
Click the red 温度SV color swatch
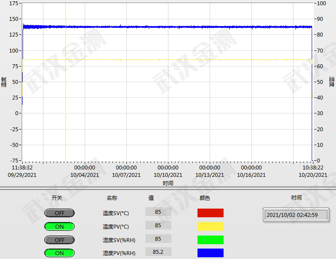click(210, 213)
